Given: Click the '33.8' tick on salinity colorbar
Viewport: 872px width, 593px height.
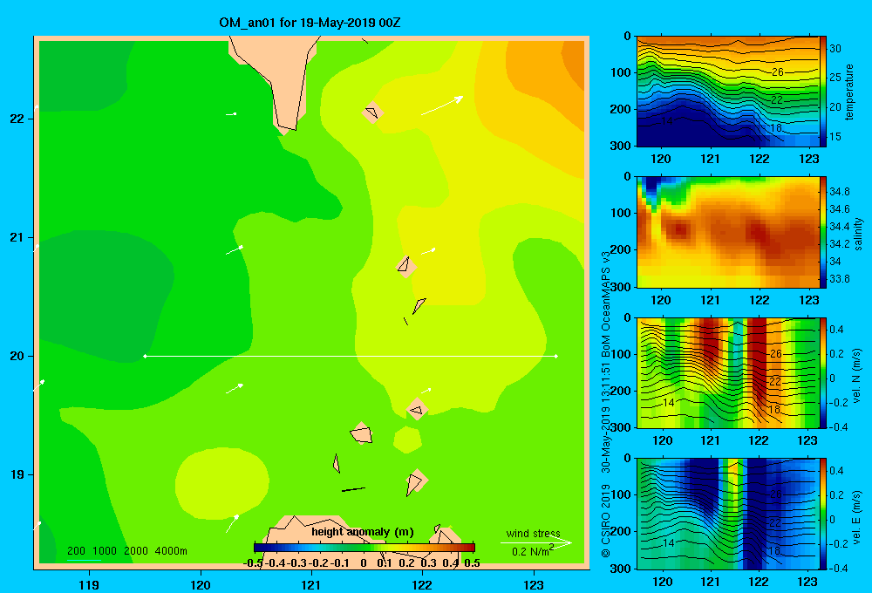Looking at the screenshot, I should click(839, 279).
